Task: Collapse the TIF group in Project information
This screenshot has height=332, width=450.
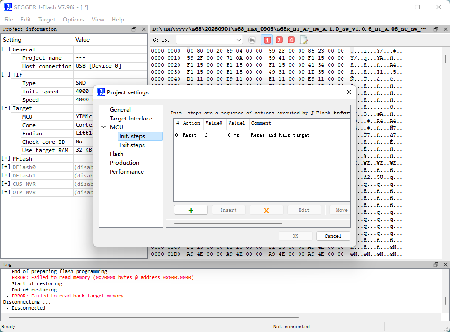Action: pyautogui.click(x=6, y=75)
